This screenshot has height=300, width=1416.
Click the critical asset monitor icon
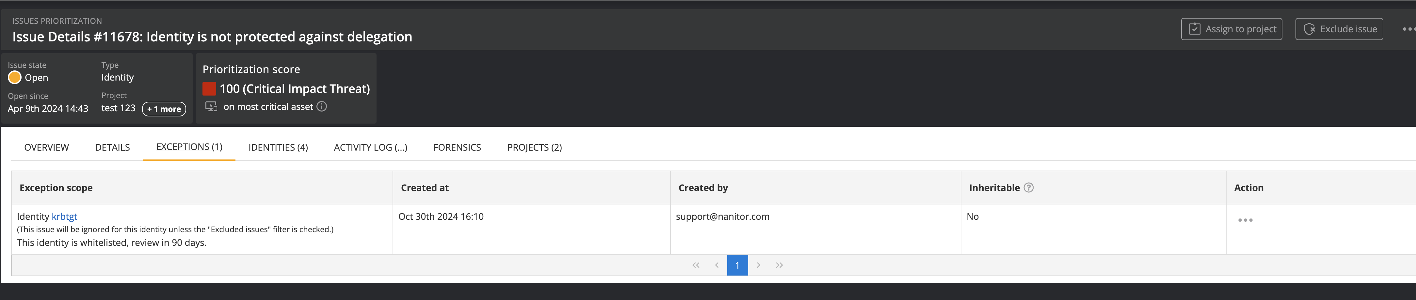point(211,106)
